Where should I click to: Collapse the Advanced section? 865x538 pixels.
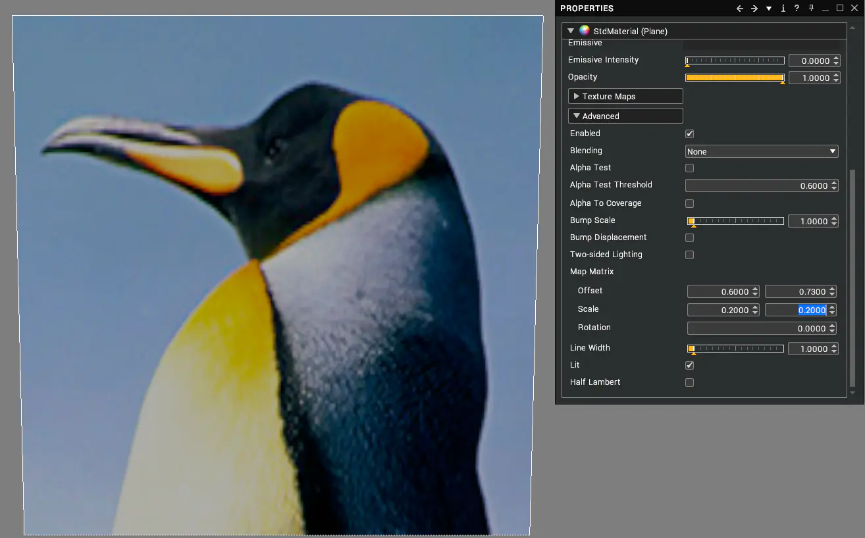[x=625, y=116]
